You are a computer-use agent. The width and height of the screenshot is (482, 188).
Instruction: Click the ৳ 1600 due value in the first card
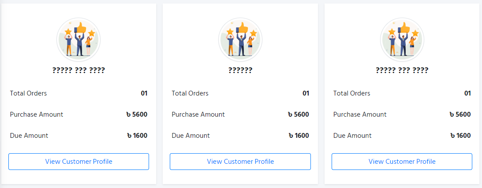point(137,136)
